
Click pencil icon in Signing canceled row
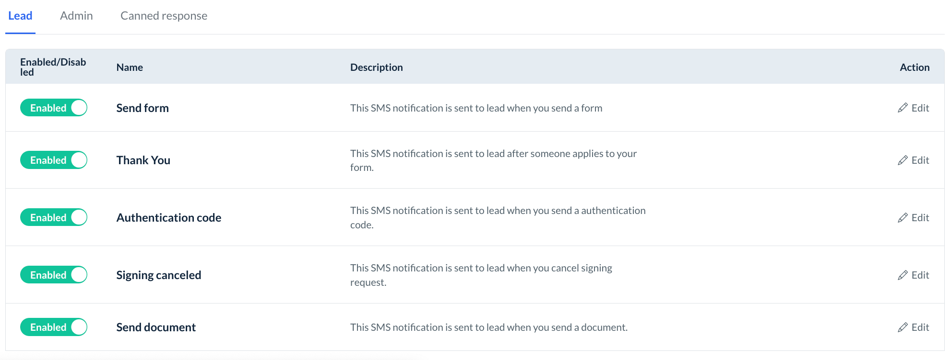tap(903, 275)
